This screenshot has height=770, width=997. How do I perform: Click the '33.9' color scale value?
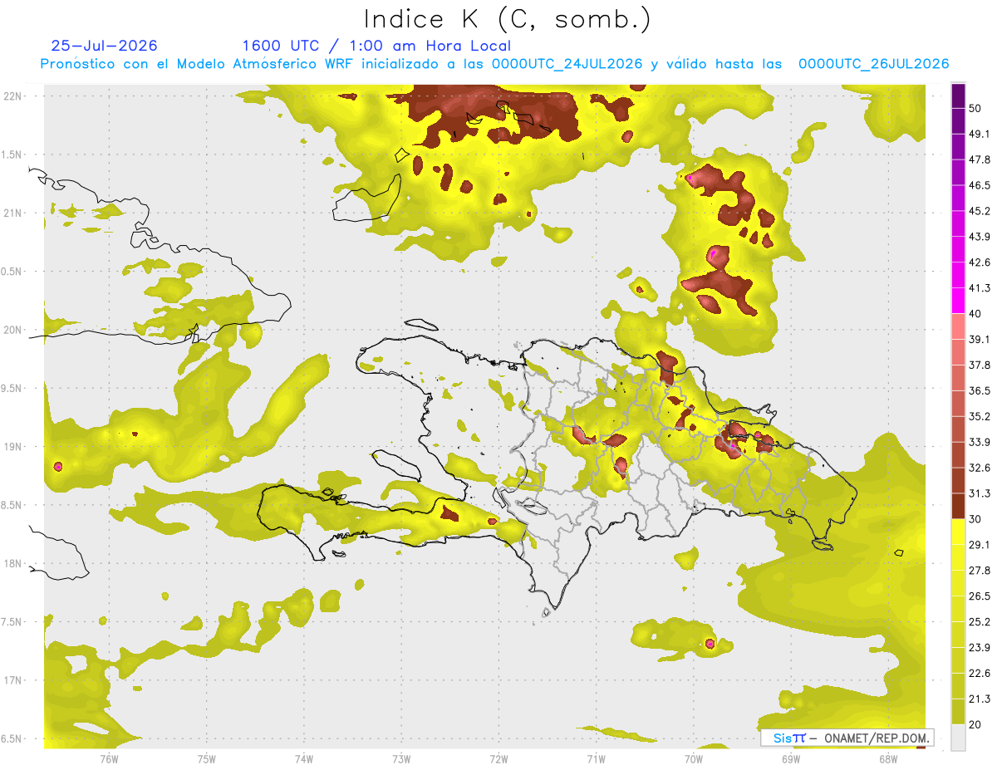(x=980, y=442)
